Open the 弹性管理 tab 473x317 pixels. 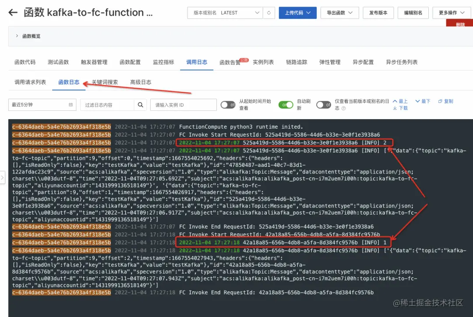330,62
